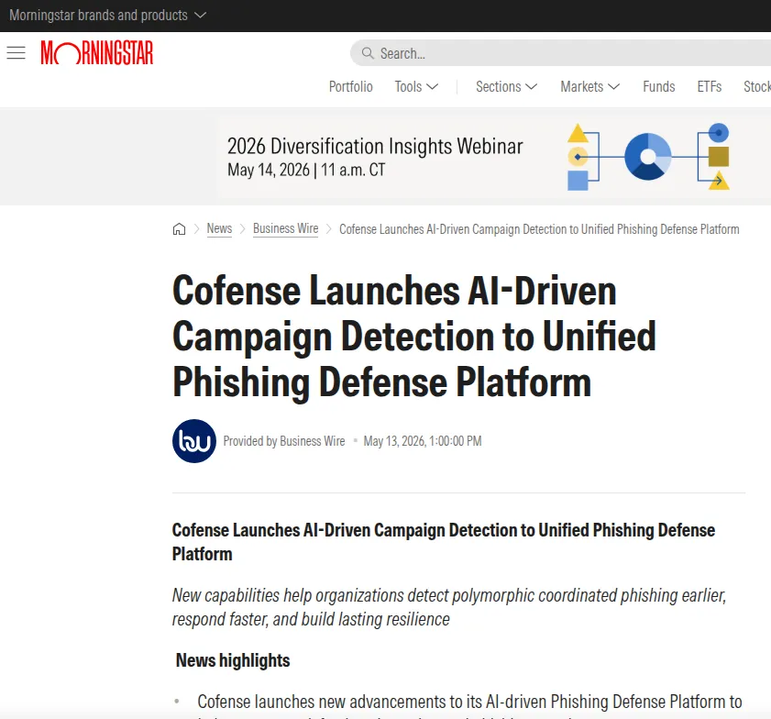Screen dimensions: 771x719
Task: Click the Business Wire round logo
Action: (194, 441)
